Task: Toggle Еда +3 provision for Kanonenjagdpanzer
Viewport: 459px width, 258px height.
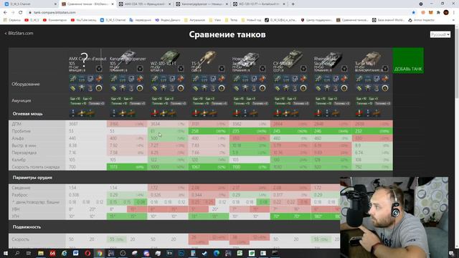Action: pos(128,99)
